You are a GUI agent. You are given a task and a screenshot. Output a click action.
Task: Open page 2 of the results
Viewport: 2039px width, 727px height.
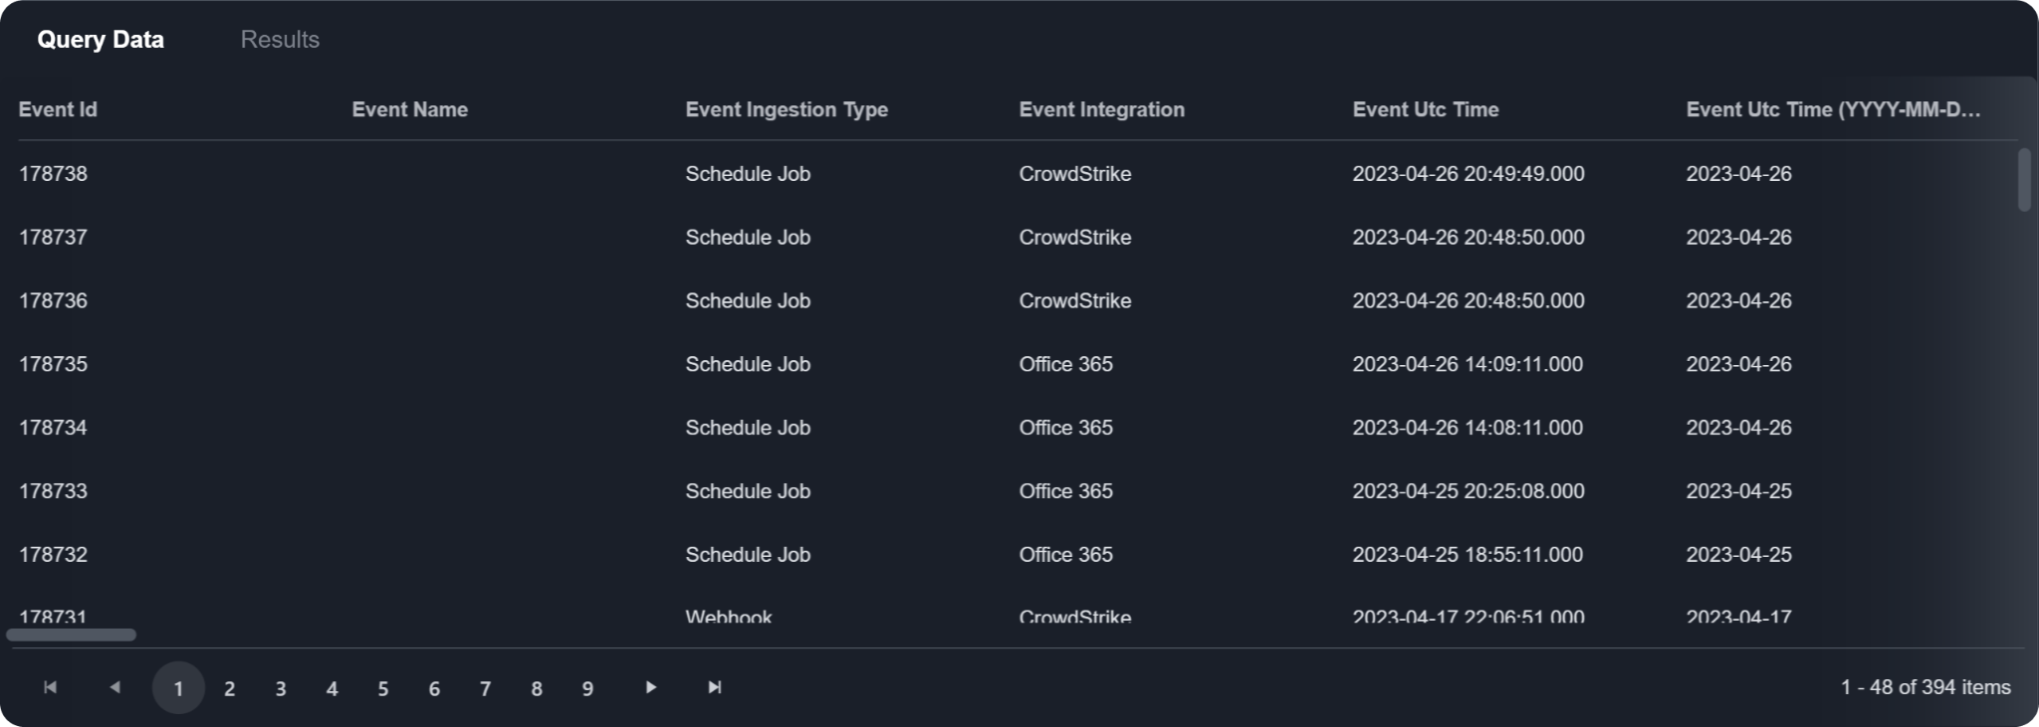(229, 688)
